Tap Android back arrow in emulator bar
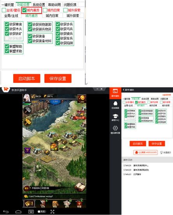 click(x=6, y=211)
